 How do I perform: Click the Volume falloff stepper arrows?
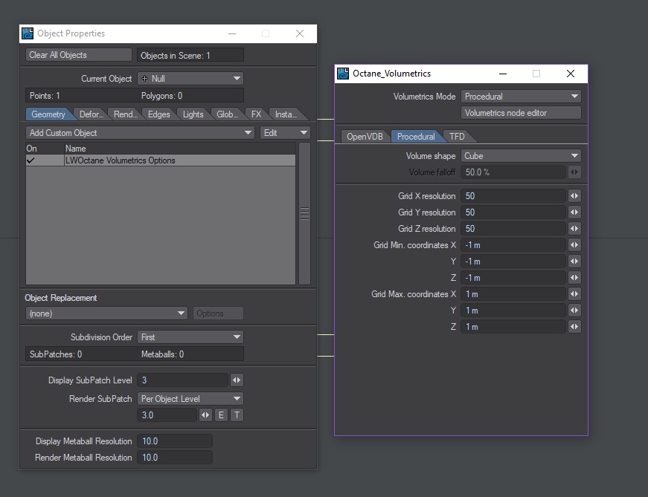574,172
